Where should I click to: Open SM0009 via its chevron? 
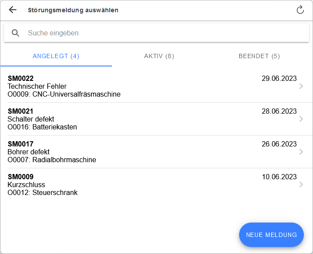pos(301,184)
